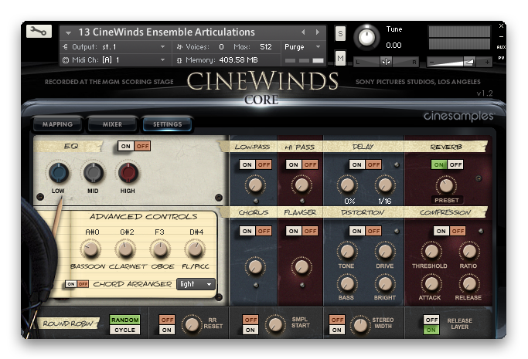The height and width of the screenshot is (359, 528).
Task: Toggle the Compression ON/OFF switch
Action: pos(450,231)
